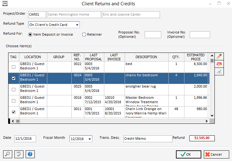Sort by the Estimated Price column header

196,57
